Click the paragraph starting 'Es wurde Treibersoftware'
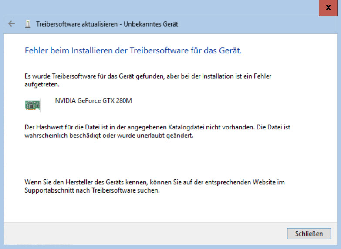 pyautogui.click(x=148, y=76)
